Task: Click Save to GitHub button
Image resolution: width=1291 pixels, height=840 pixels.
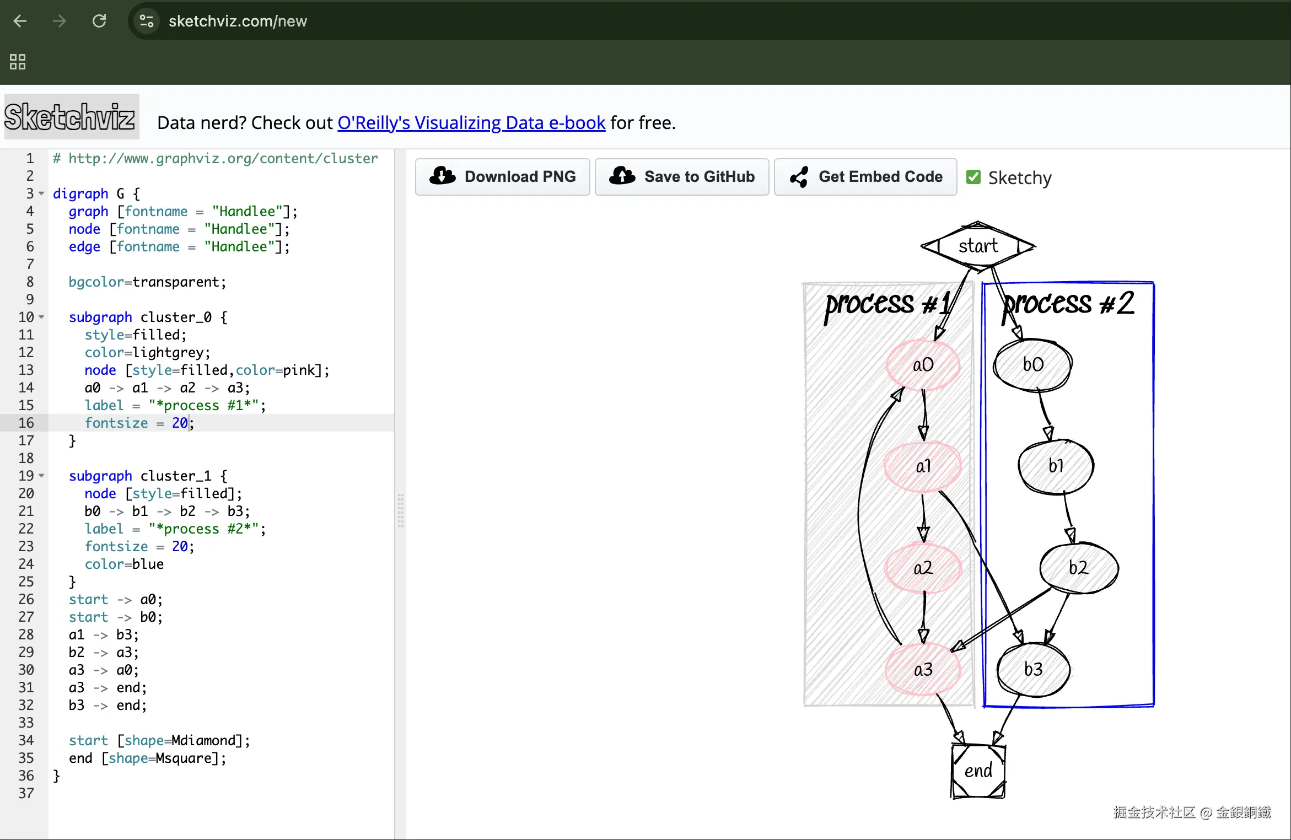Action: click(x=682, y=177)
